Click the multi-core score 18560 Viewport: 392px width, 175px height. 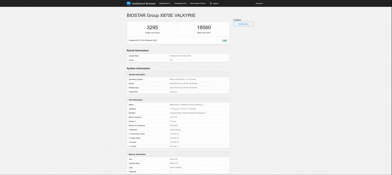tap(204, 28)
